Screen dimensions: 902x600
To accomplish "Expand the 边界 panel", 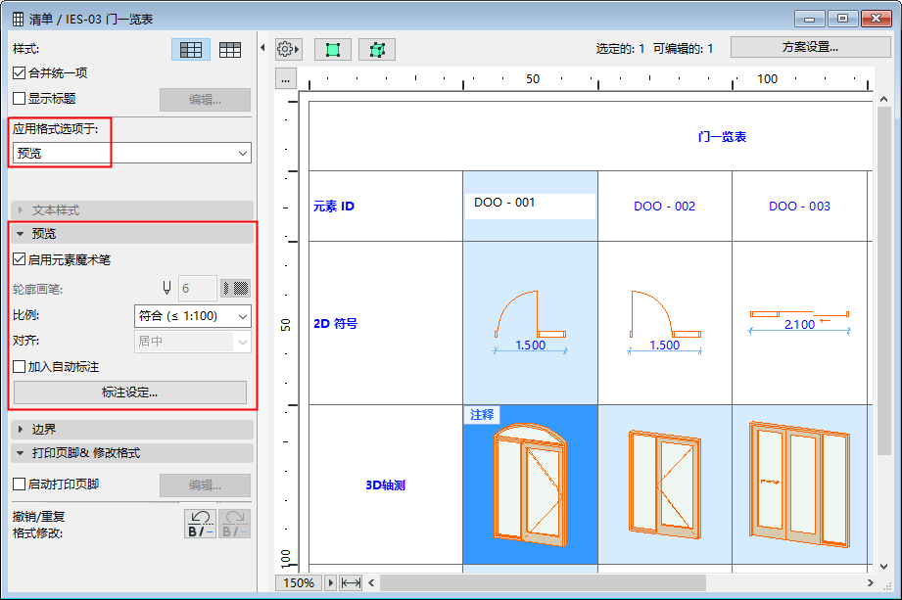I will pyautogui.click(x=132, y=430).
